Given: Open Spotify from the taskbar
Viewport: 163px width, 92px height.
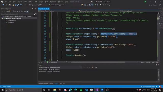Looking at the screenshot, I should (81, 90).
